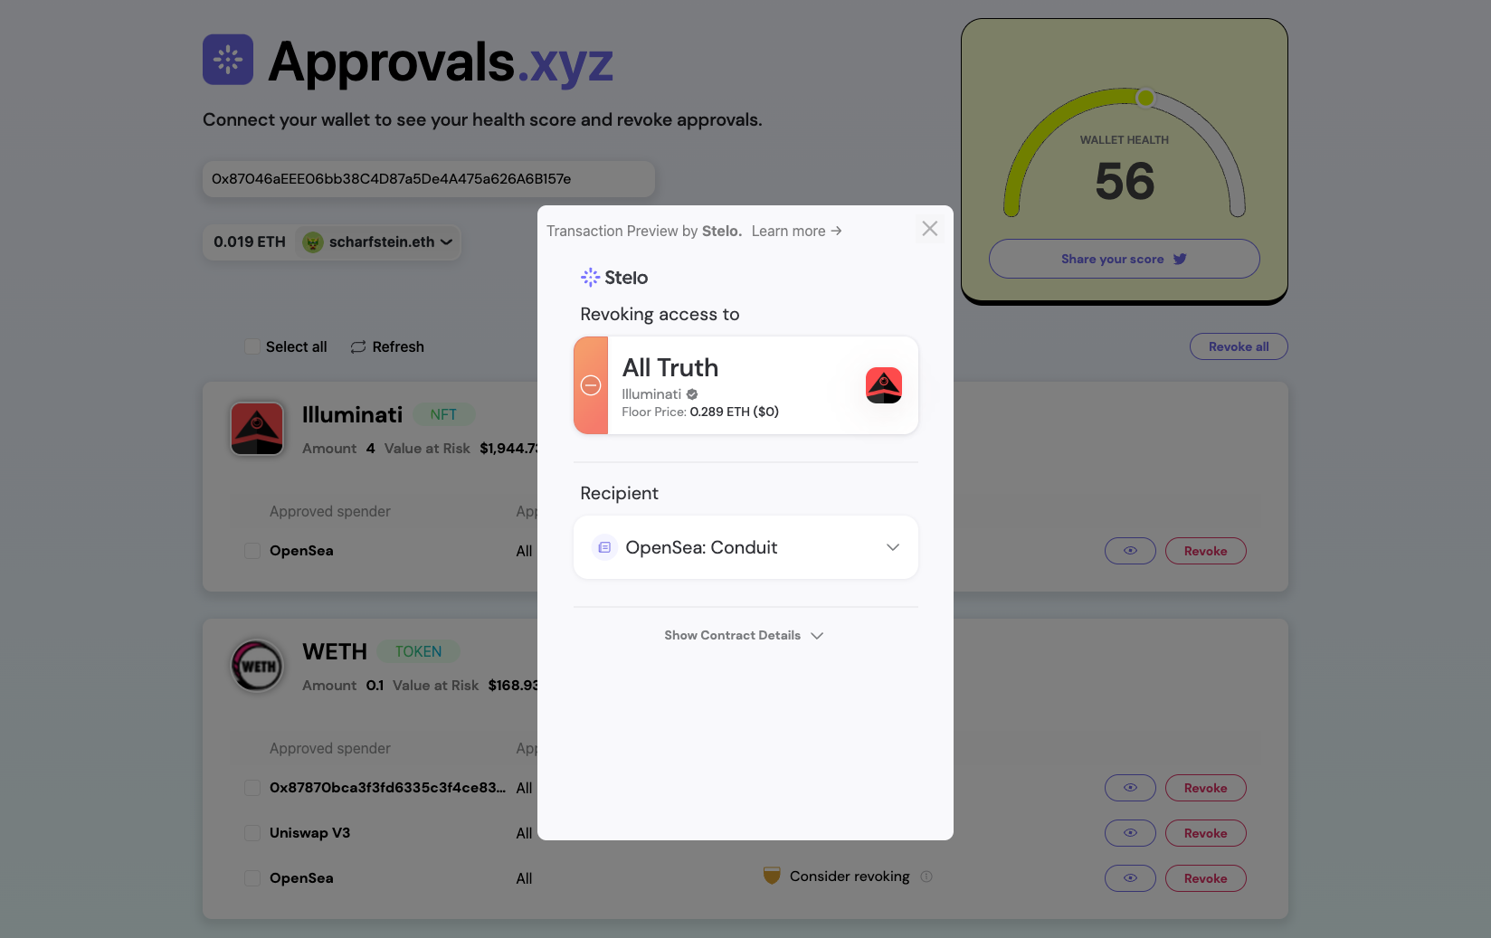Click the Wallet Health score 56
The height and width of the screenshot is (938, 1491).
coord(1125,181)
